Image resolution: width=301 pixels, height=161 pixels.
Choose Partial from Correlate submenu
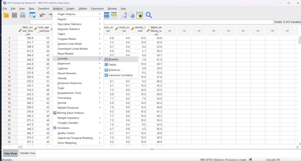[121, 65]
